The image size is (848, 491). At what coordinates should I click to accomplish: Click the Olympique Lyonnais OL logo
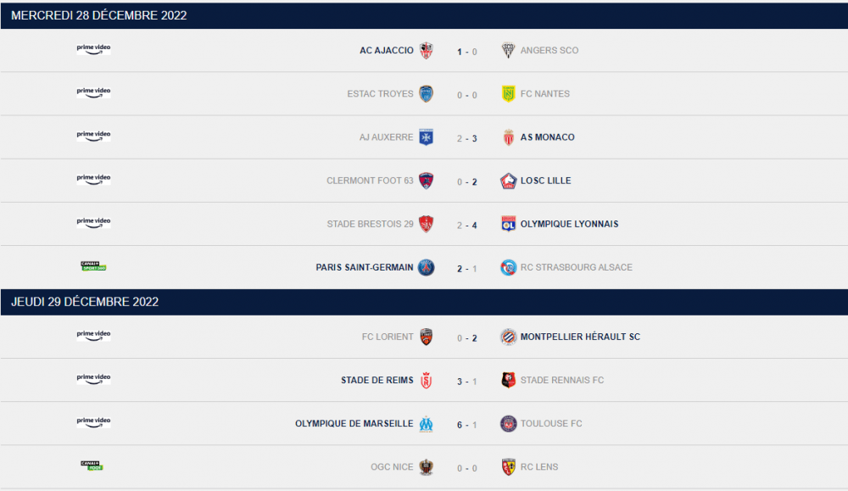tap(508, 224)
